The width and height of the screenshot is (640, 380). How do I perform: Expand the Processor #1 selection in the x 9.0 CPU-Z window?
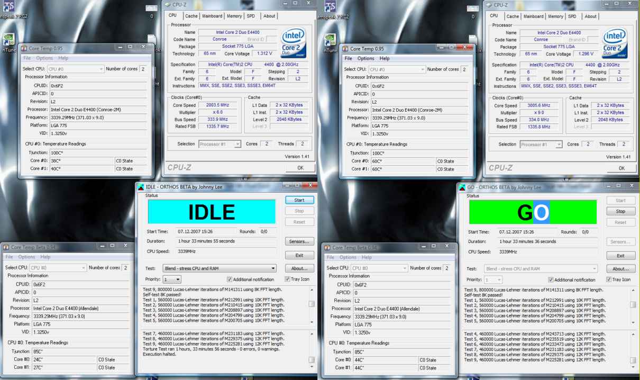point(541,144)
